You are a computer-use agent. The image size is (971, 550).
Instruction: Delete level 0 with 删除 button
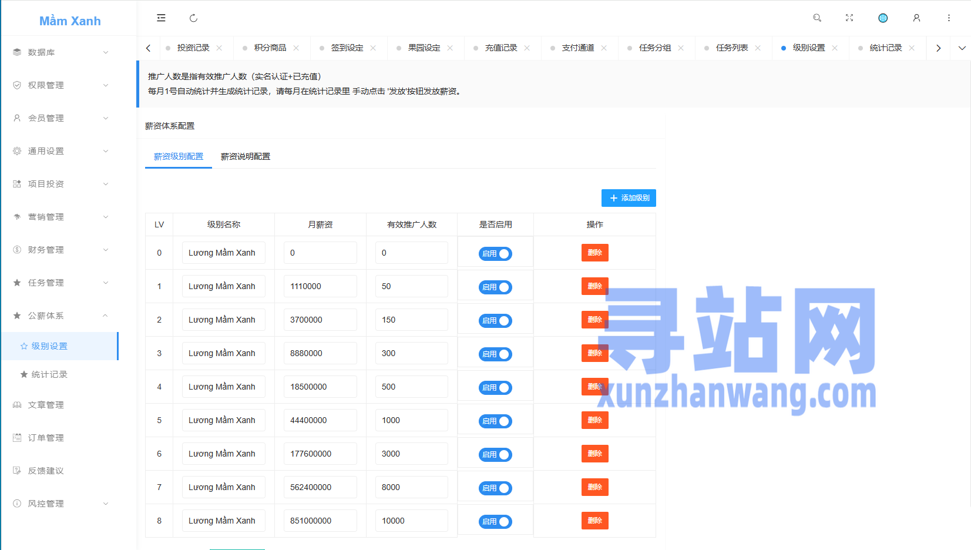click(x=595, y=253)
